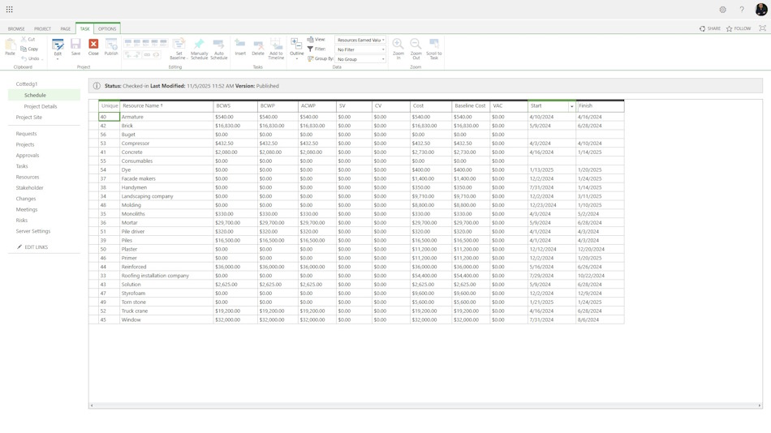This screenshot has width=771, height=433.
Task: Open Server Settings in sidebar
Action: point(33,231)
